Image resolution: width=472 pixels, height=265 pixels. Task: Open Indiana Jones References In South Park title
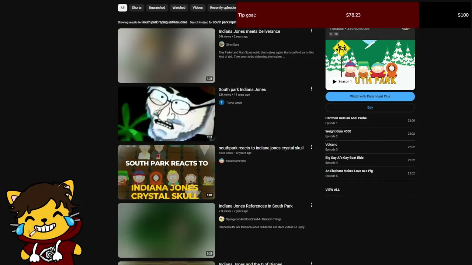[x=256, y=206]
